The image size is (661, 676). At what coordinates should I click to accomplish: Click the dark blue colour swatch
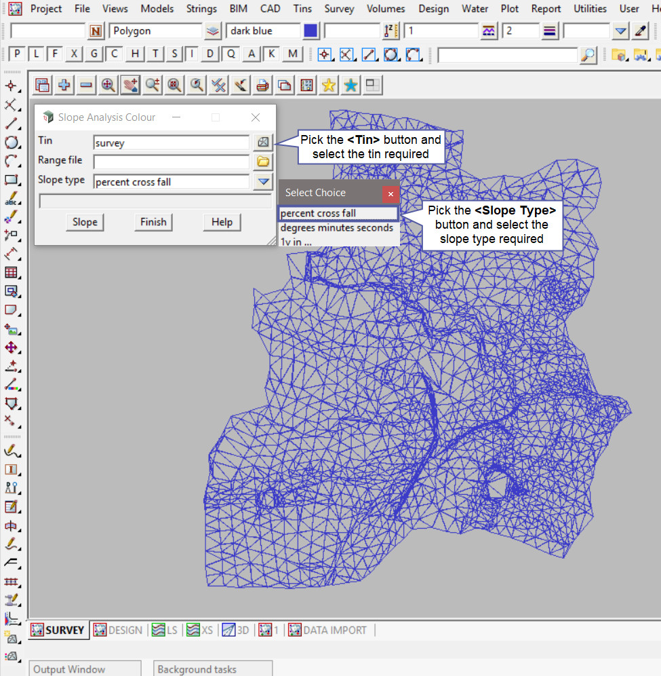[x=311, y=31]
